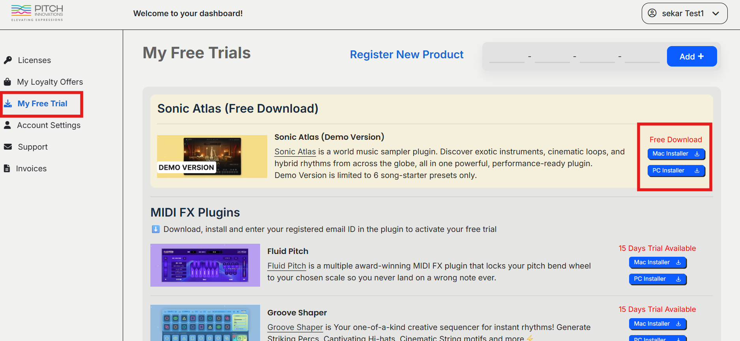Click first license key input segment
This screenshot has width=740, height=341.
pyautogui.click(x=507, y=57)
